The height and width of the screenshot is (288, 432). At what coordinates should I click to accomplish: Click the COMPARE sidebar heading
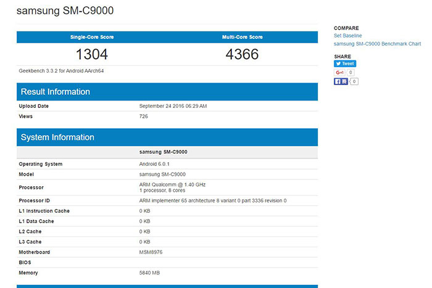pyautogui.click(x=346, y=28)
